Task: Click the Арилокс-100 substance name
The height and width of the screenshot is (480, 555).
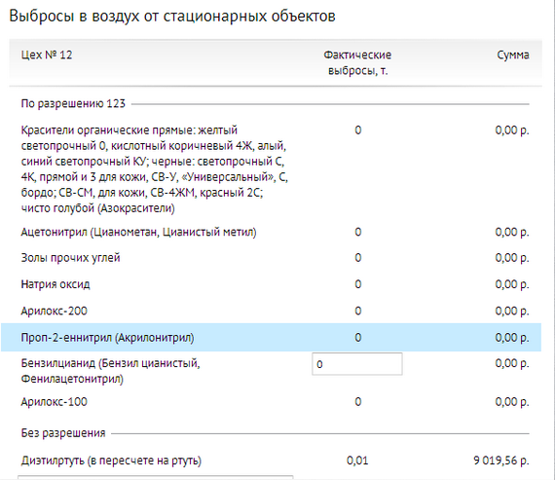Action: pos(54,402)
